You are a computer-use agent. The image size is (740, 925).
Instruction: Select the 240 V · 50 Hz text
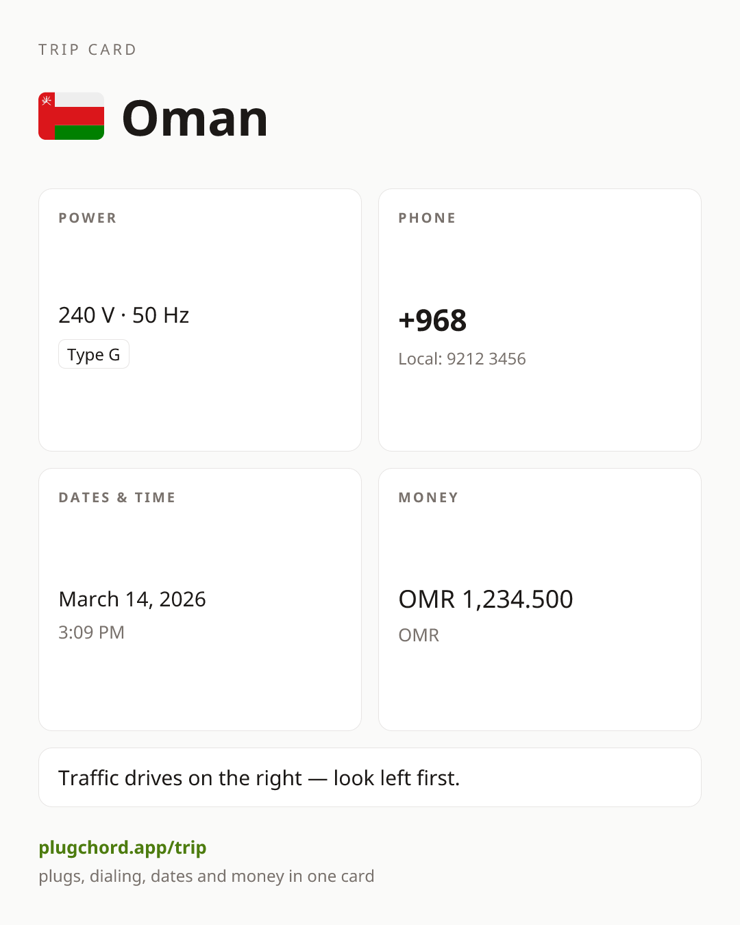[x=124, y=315]
